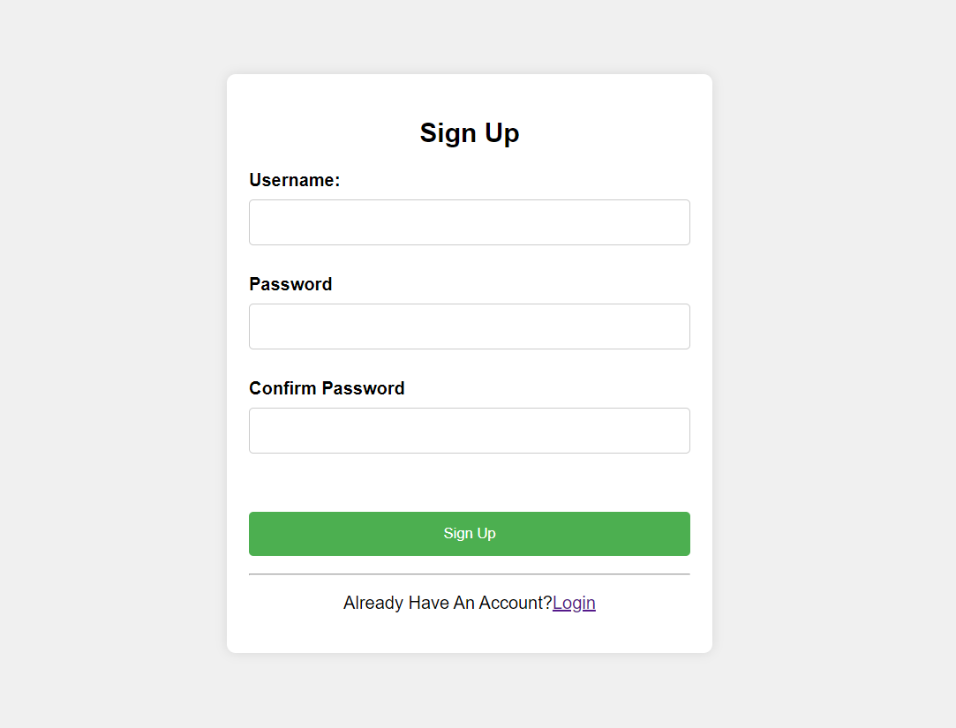The image size is (956, 728).
Task: Focus the Confirm Password input field
Action: (469, 431)
